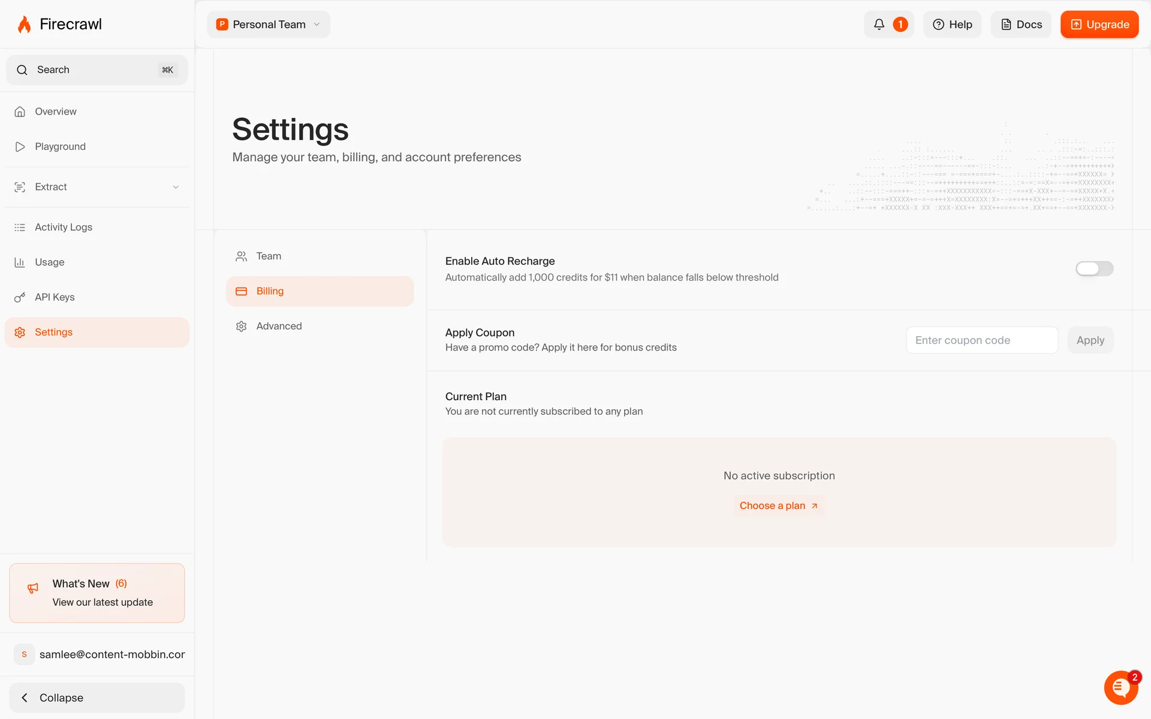
Task: Open the Advanced settings tab
Action: [x=279, y=327]
